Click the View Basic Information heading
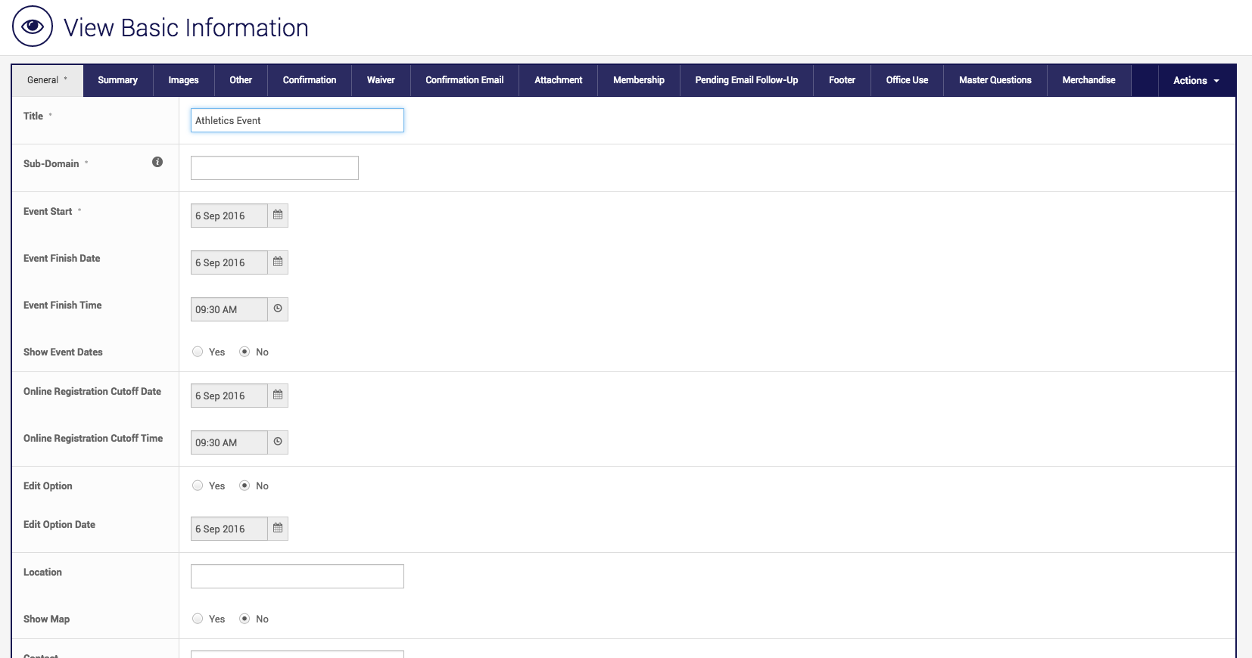This screenshot has width=1252, height=658. coord(186,28)
